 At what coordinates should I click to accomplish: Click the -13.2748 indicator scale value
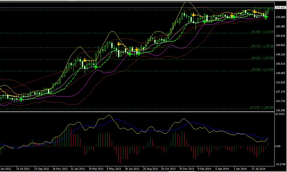coord(280,164)
